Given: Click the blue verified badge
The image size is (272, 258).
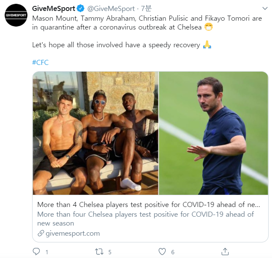Looking at the screenshot, I should [81, 8].
